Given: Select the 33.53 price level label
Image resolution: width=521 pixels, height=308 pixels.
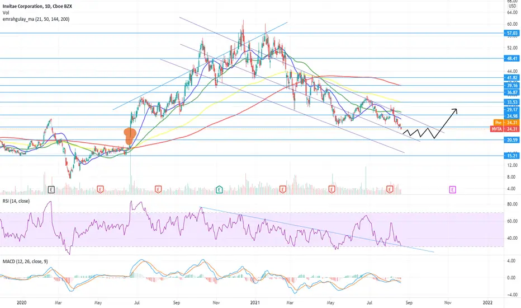Looking at the screenshot, I should pyautogui.click(x=512, y=102).
